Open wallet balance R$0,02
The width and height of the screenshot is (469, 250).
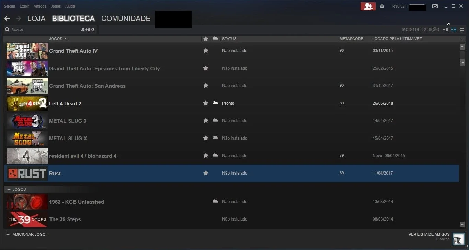398,6
